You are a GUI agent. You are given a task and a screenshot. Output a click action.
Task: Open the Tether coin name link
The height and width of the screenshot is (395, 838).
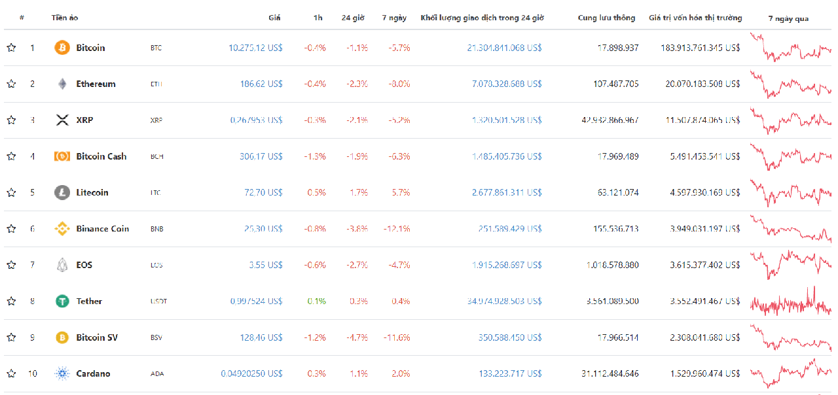[x=89, y=301]
